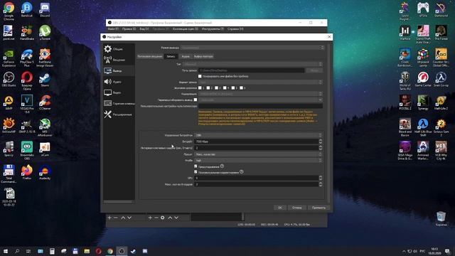Switch to the Recording (Запись) tab
The width and height of the screenshot is (455, 256).
click(x=171, y=56)
